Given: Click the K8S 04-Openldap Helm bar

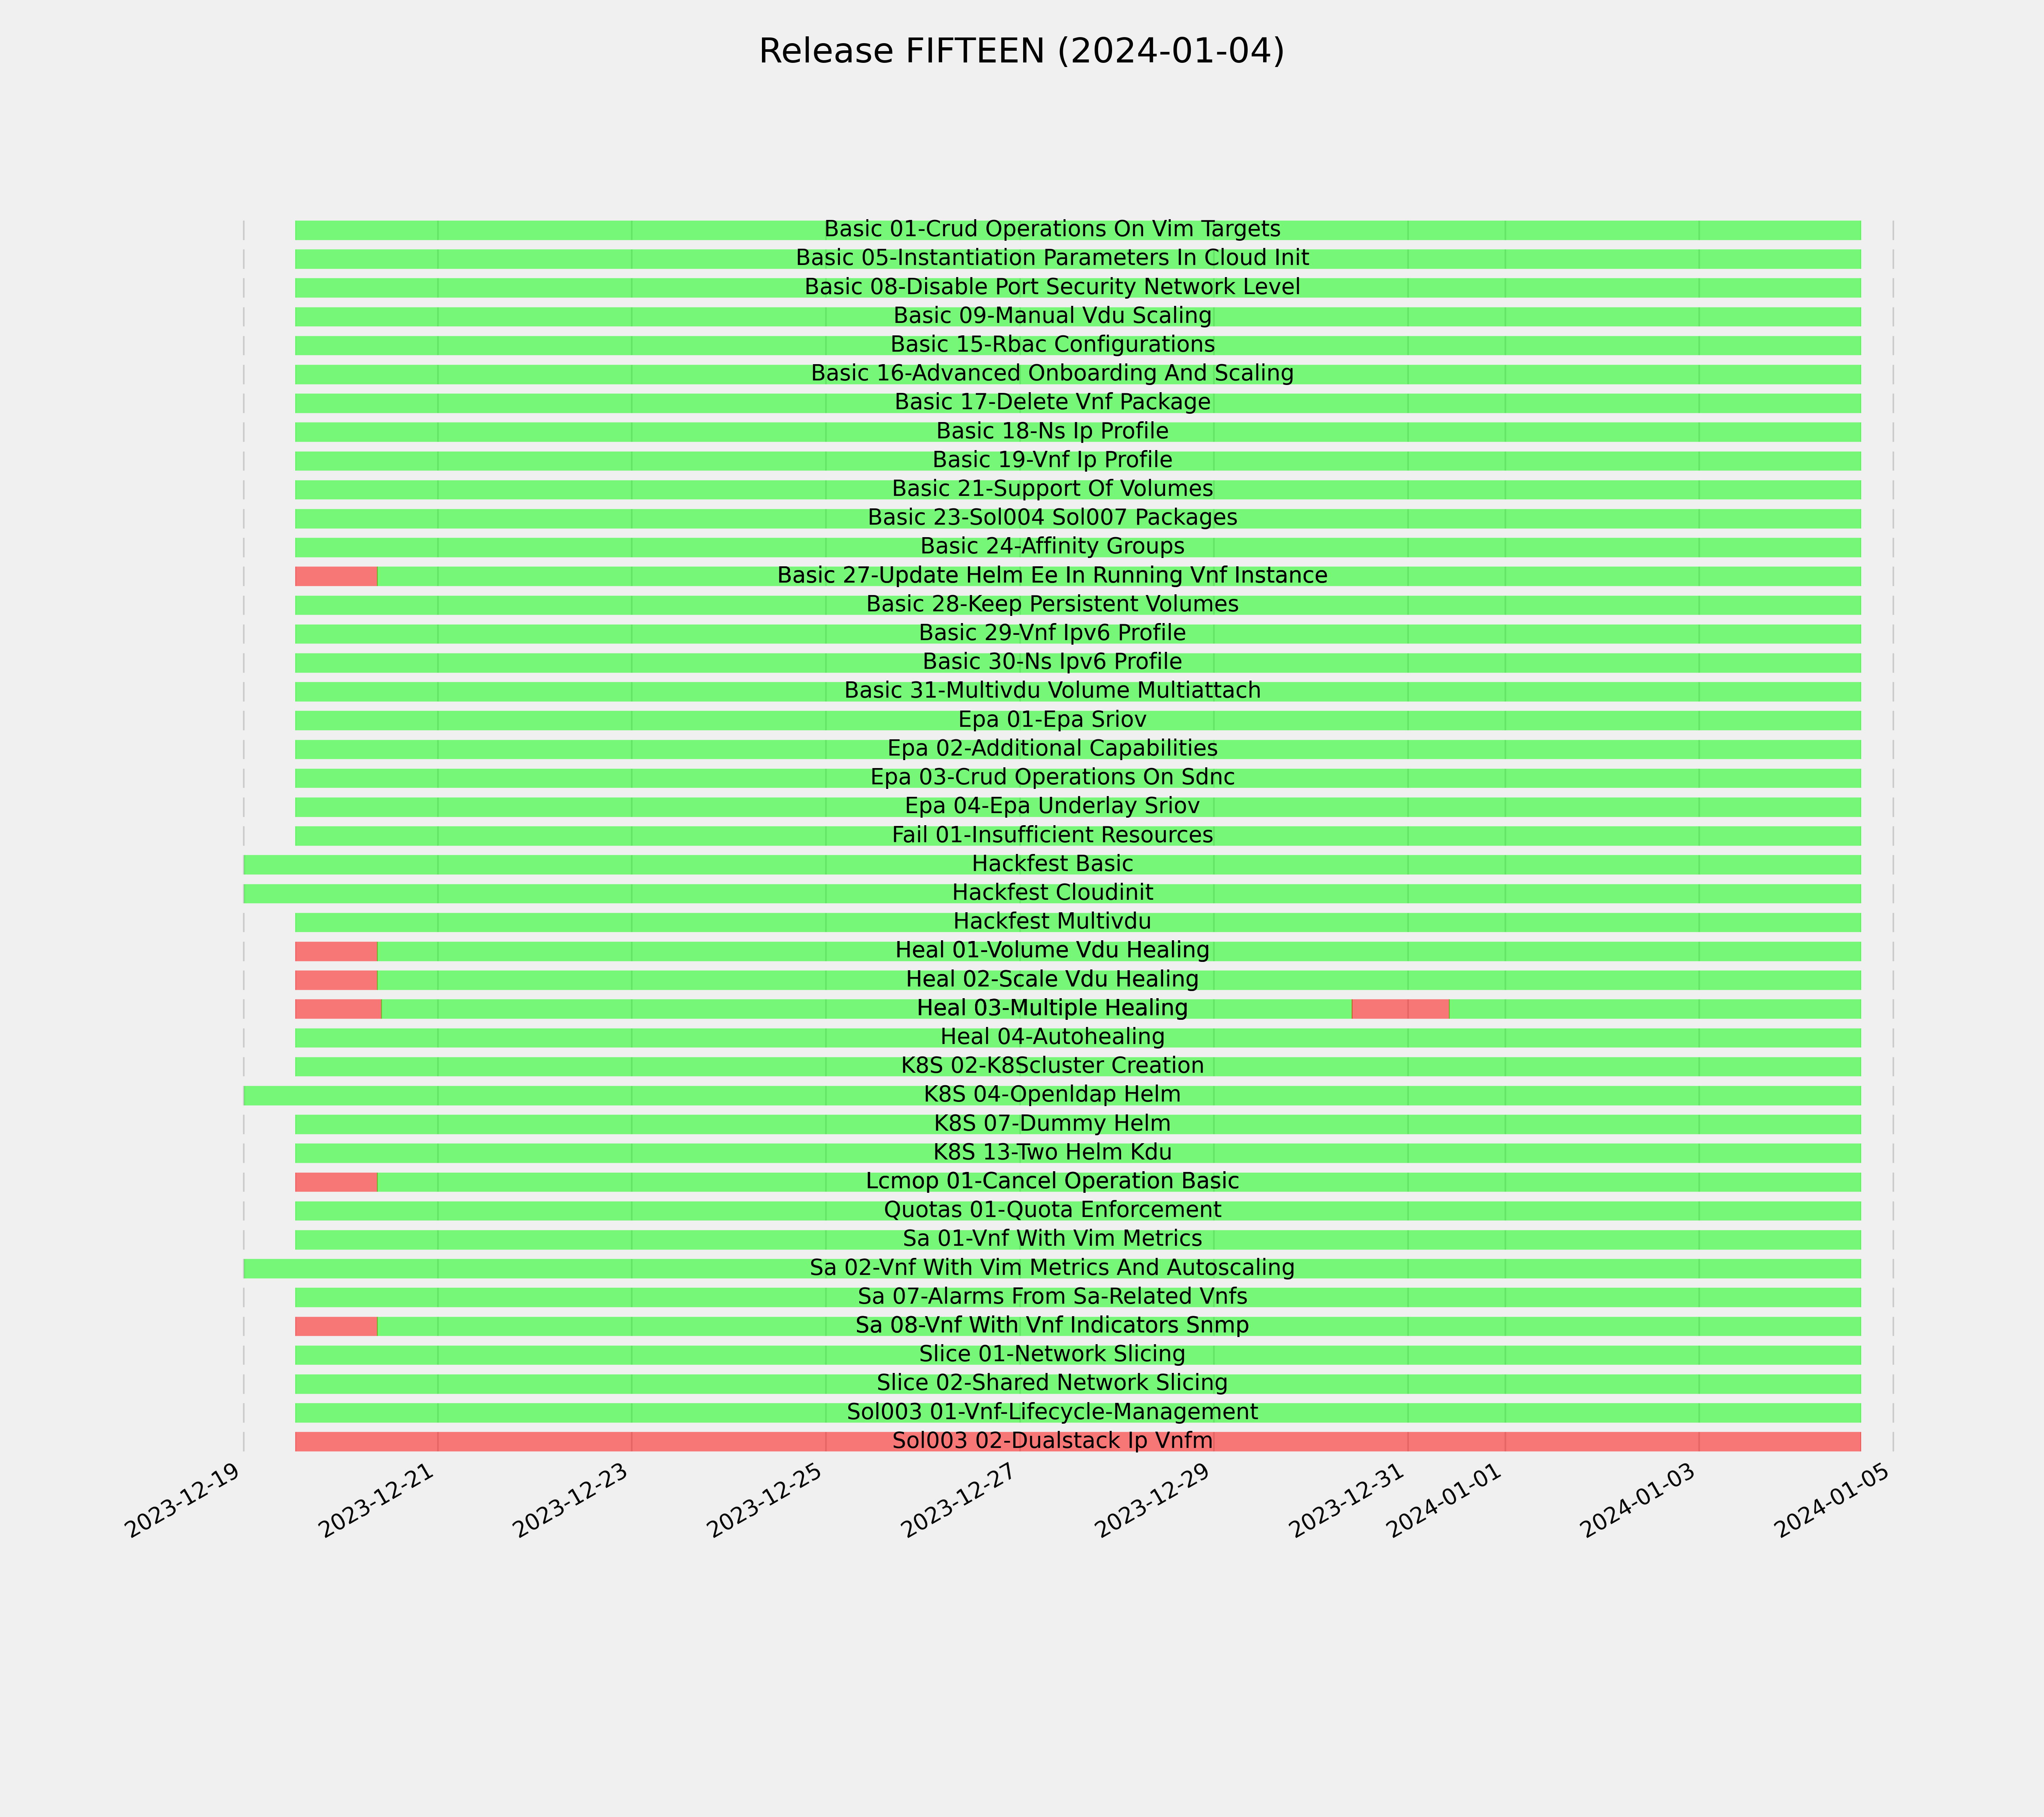Looking at the screenshot, I should tap(1052, 1095).
